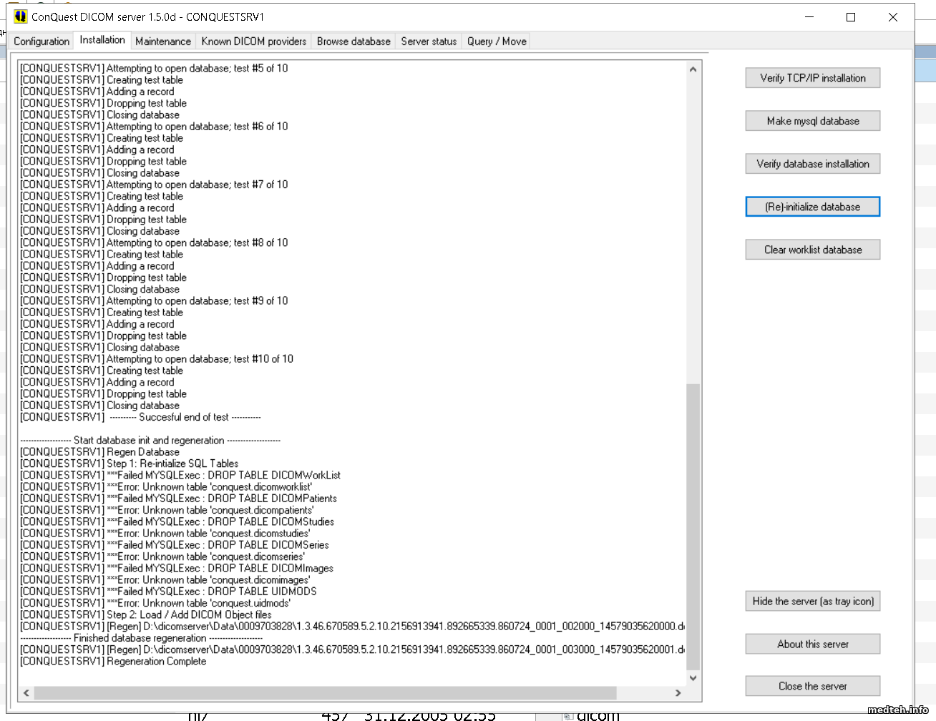Select the Browse database tab

pos(354,41)
